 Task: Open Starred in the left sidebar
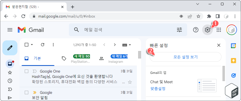pos(10,73)
